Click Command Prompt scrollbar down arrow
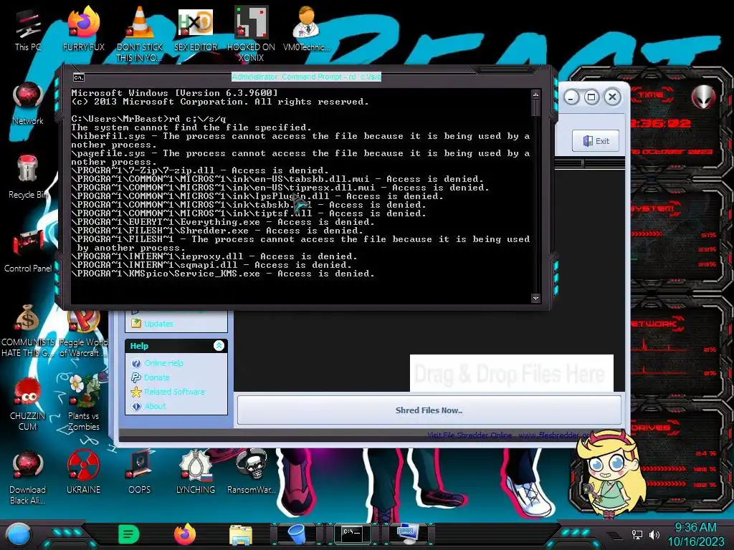 point(535,298)
